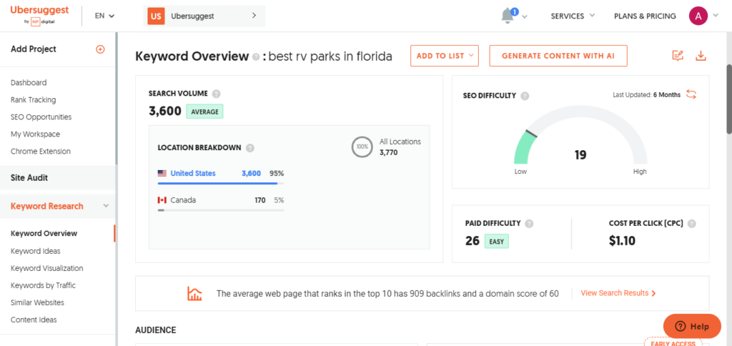Screen dimensions: 732x346
Task: Refresh SEO difficulty with the update icon
Action: click(x=691, y=94)
